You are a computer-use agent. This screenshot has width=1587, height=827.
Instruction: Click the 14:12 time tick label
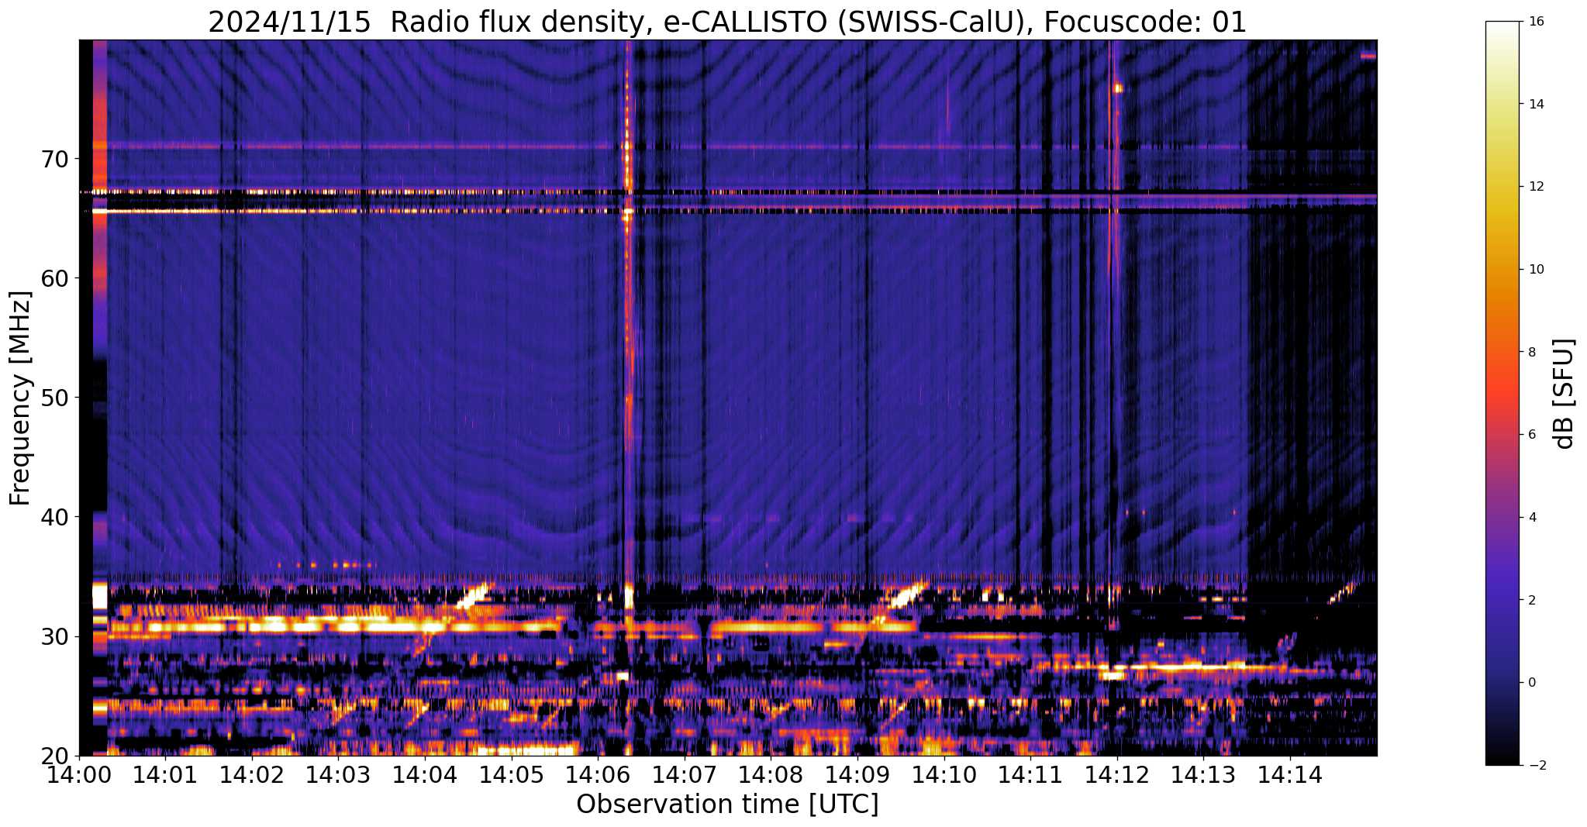point(1117,774)
